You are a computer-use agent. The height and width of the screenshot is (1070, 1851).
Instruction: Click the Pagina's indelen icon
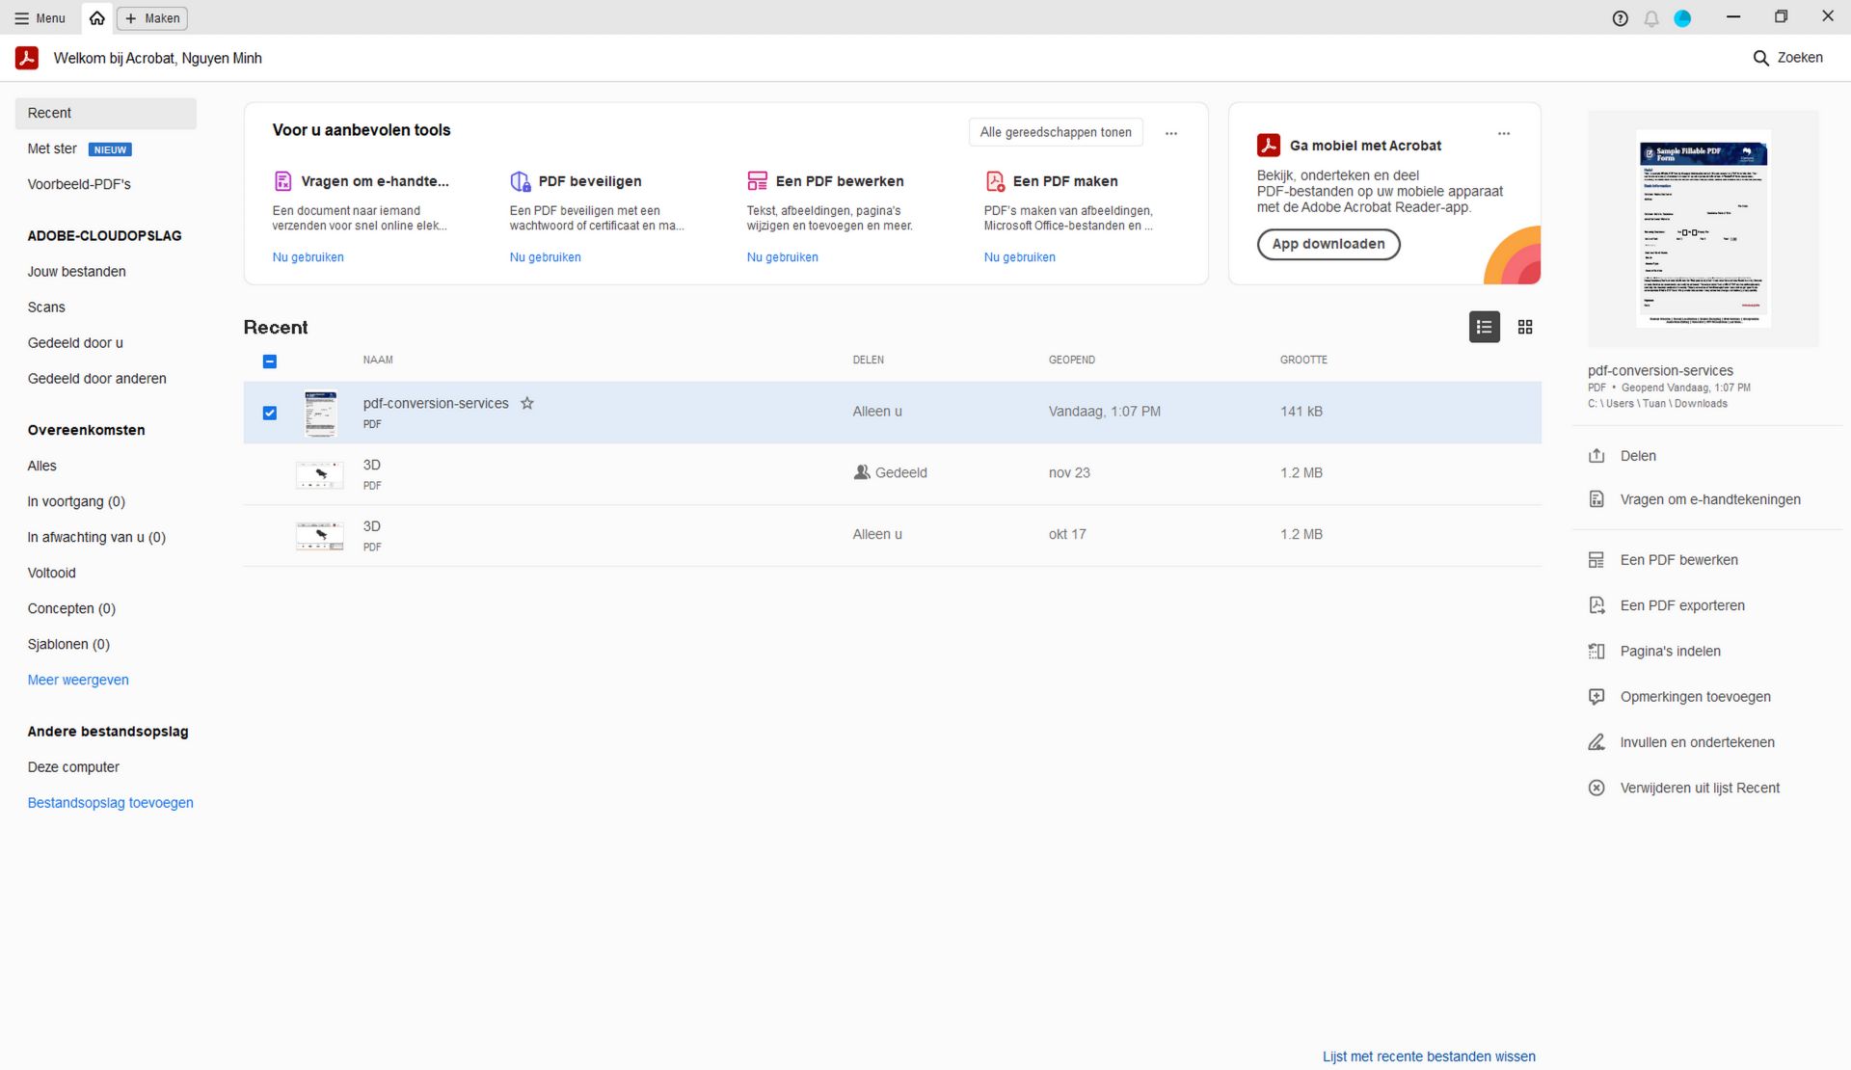(1597, 651)
